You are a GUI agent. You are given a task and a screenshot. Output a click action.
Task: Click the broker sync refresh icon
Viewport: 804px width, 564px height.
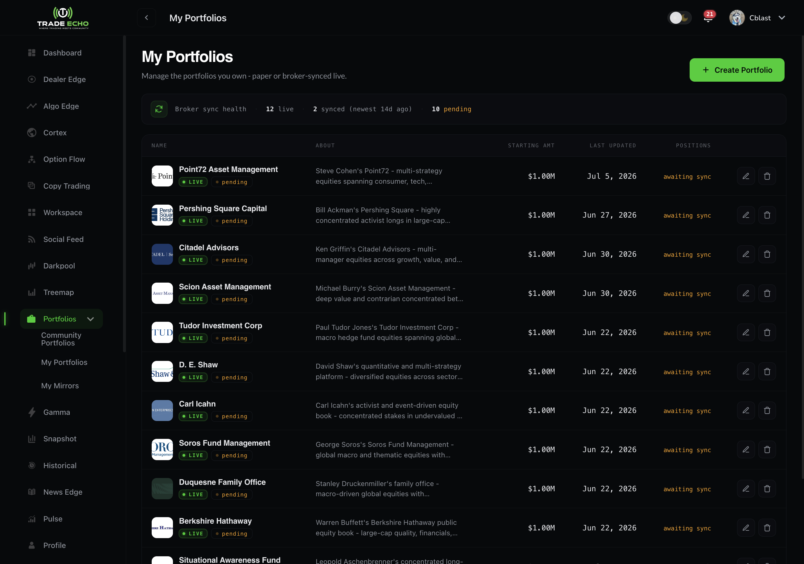(159, 109)
